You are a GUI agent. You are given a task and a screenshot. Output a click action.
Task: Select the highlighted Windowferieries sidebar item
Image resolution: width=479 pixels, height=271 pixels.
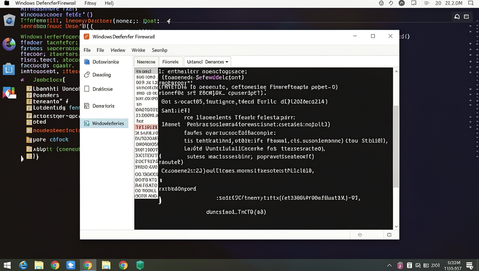(104, 123)
